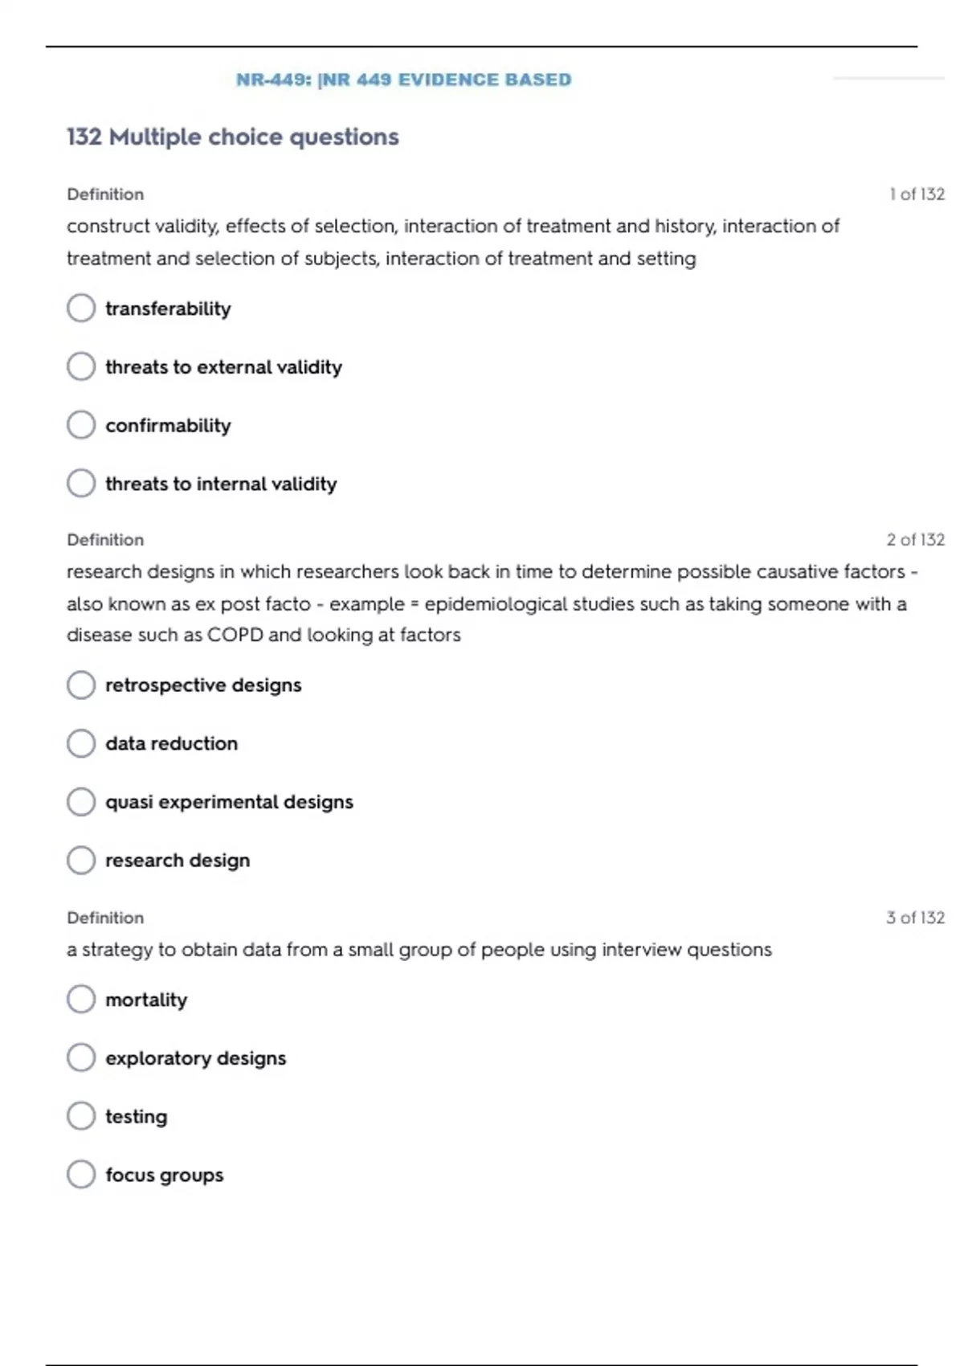This screenshot has width=964, height=1366.
Task: Select the 'transferability' radio option
Action: tap(81, 308)
